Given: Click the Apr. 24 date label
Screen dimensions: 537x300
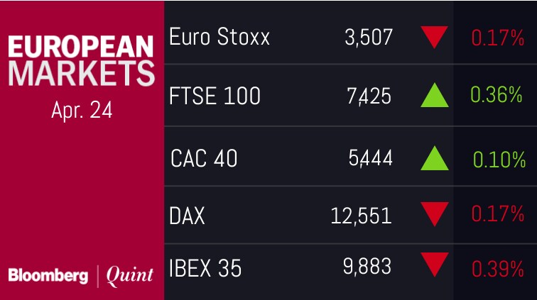Looking at the screenshot, I should (82, 111).
